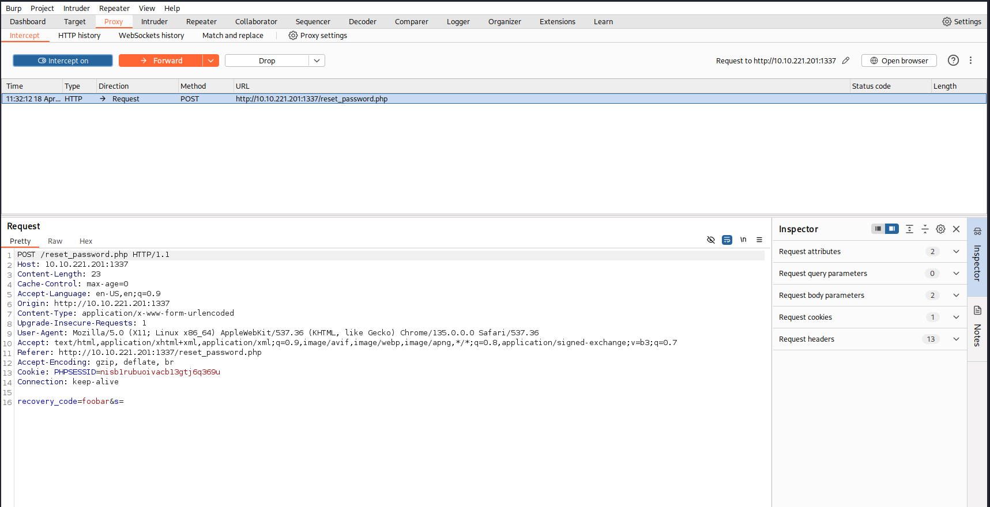Screen dimensions: 990x507
Task: Click the PHPSESSID cookie value
Action: point(160,372)
